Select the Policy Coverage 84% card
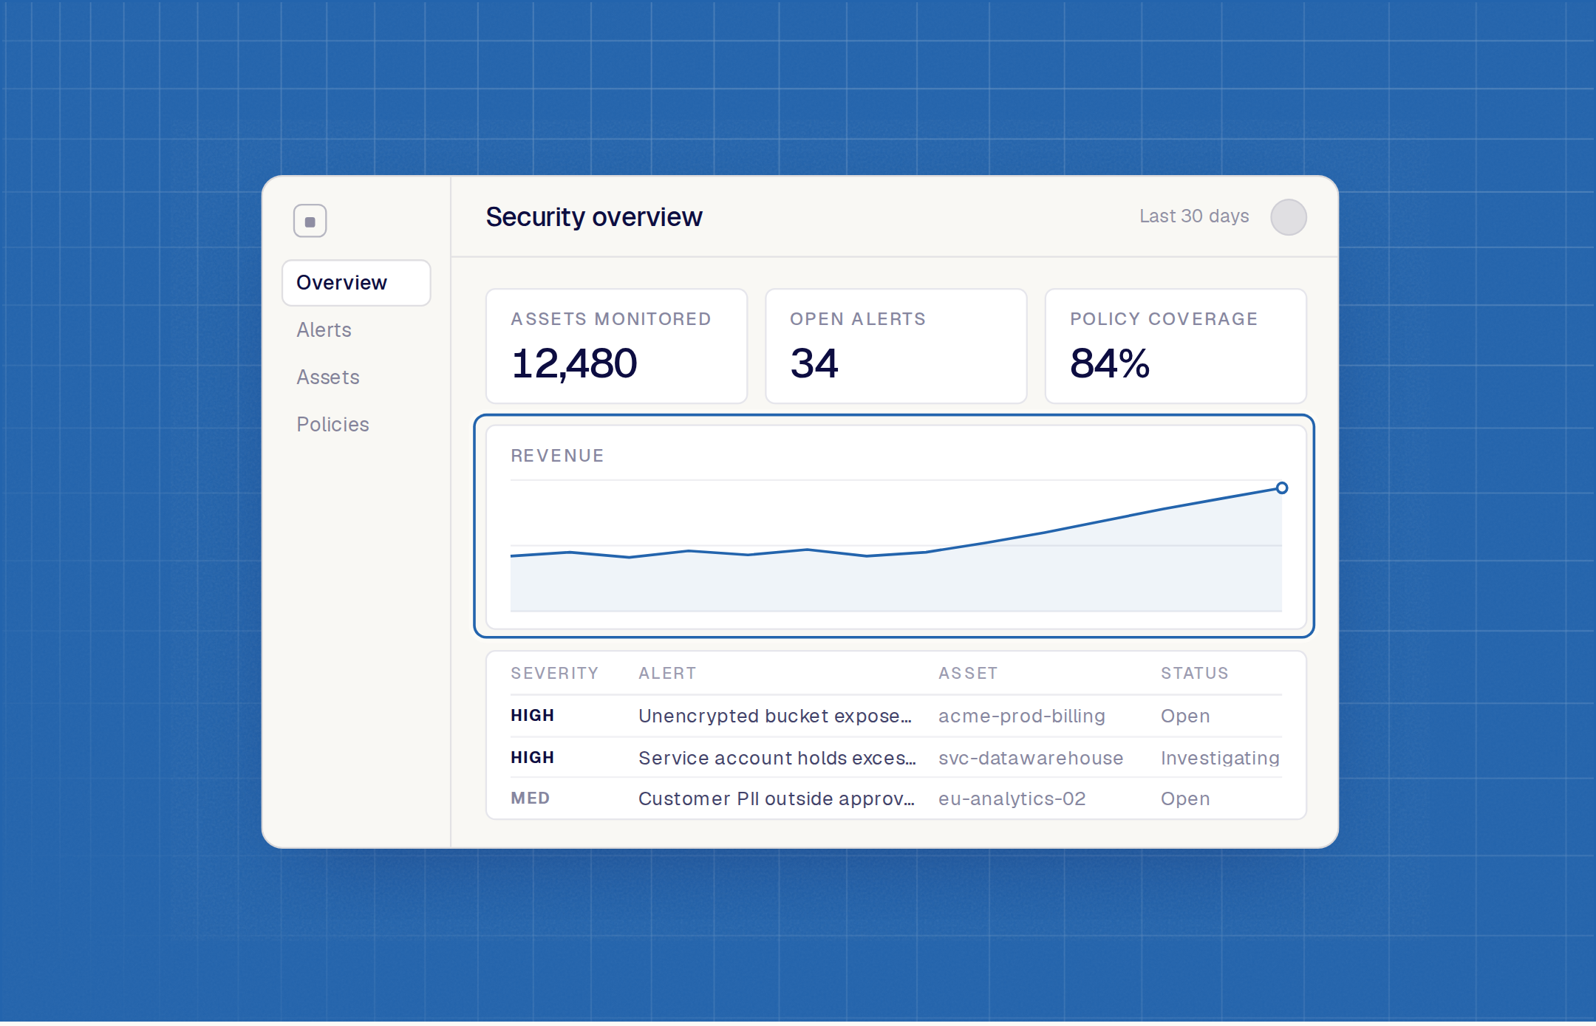The image size is (1596, 1026). (1176, 346)
